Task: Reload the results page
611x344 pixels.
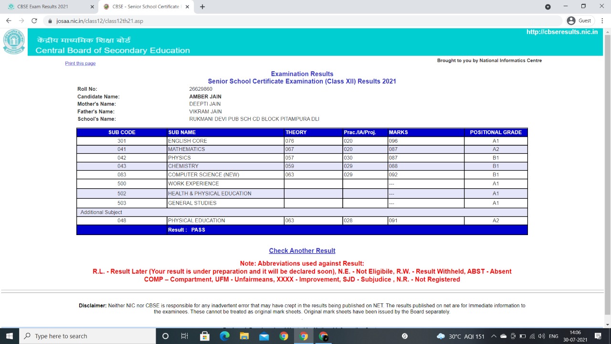Action: point(34,21)
